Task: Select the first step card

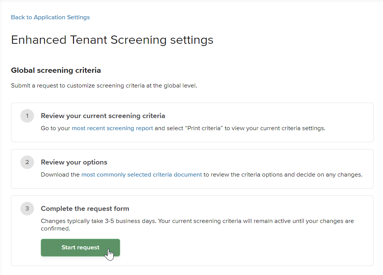Action: pos(191,122)
